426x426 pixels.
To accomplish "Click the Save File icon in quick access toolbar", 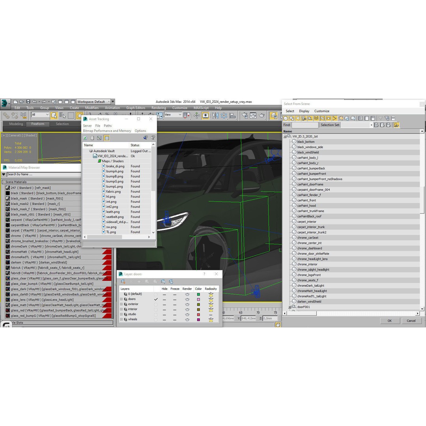I will [28, 102].
